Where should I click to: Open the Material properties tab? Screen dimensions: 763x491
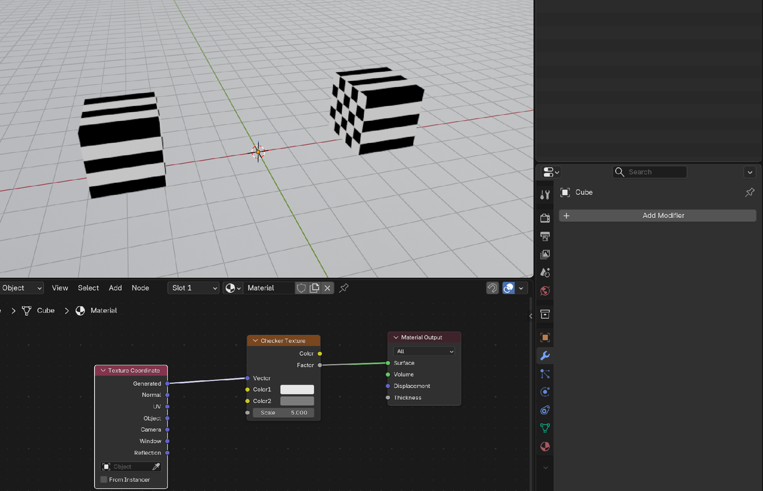click(545, 446)
